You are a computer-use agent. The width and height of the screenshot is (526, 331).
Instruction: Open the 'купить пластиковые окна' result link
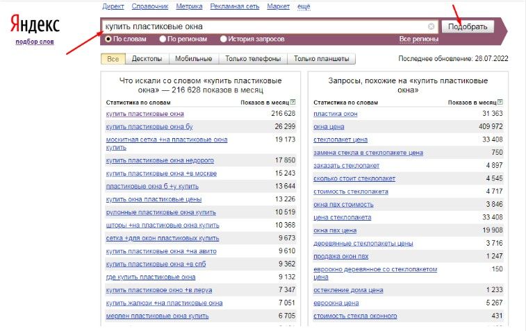145,114
